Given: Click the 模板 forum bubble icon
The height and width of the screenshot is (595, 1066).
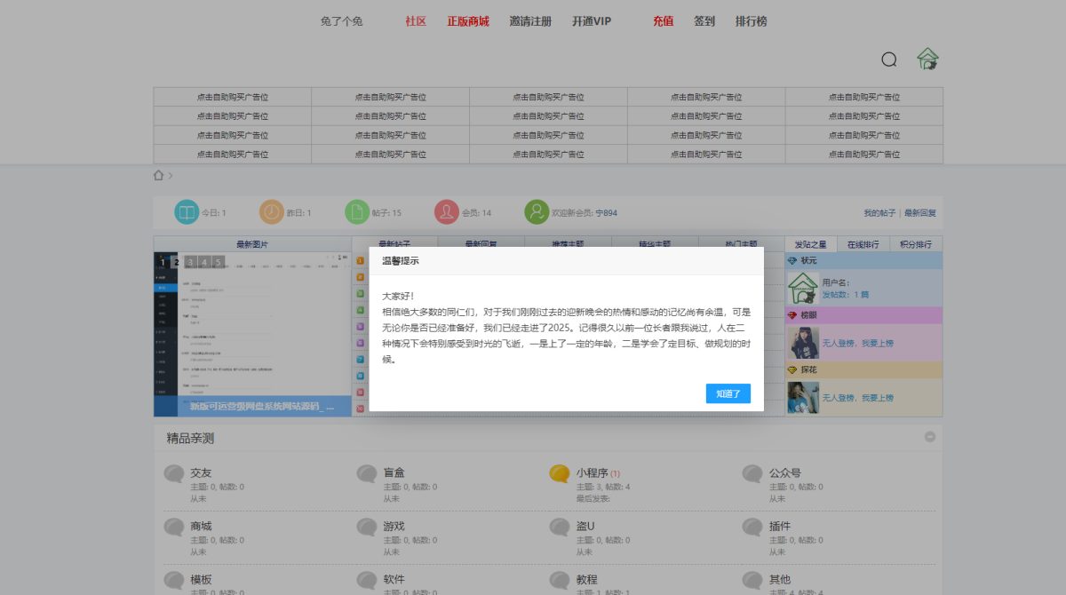Looking at the screenshot, I should point(175,581).
